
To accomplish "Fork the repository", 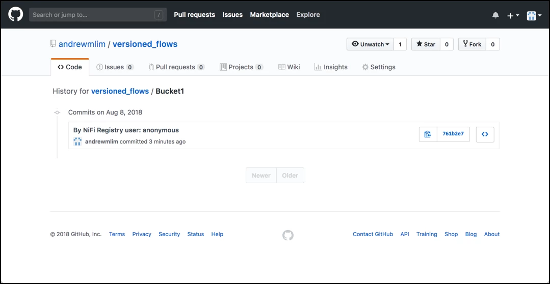I will tap(472, 44).
